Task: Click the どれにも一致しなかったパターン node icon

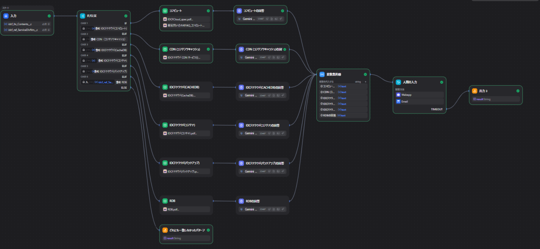Action: click(x=165, y=230)
